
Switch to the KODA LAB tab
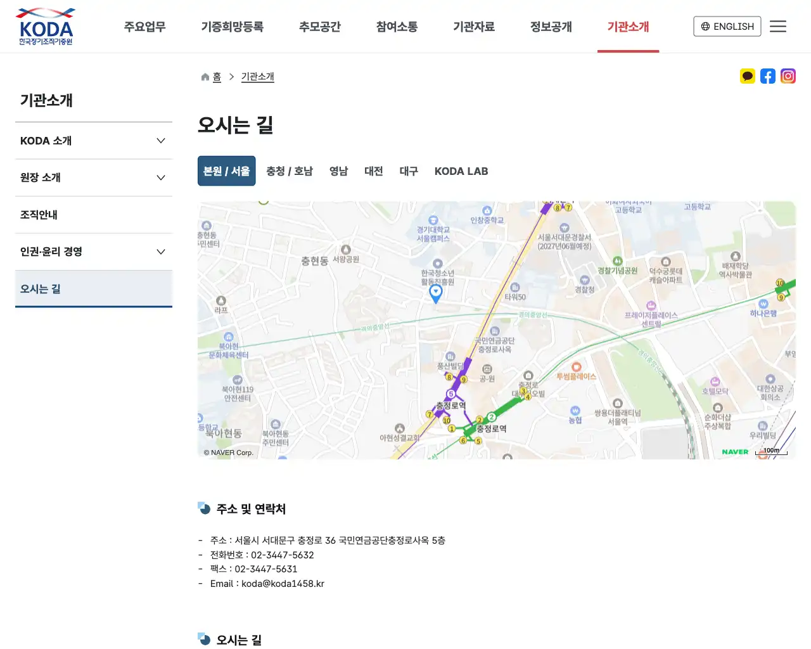tap(461, 171)
